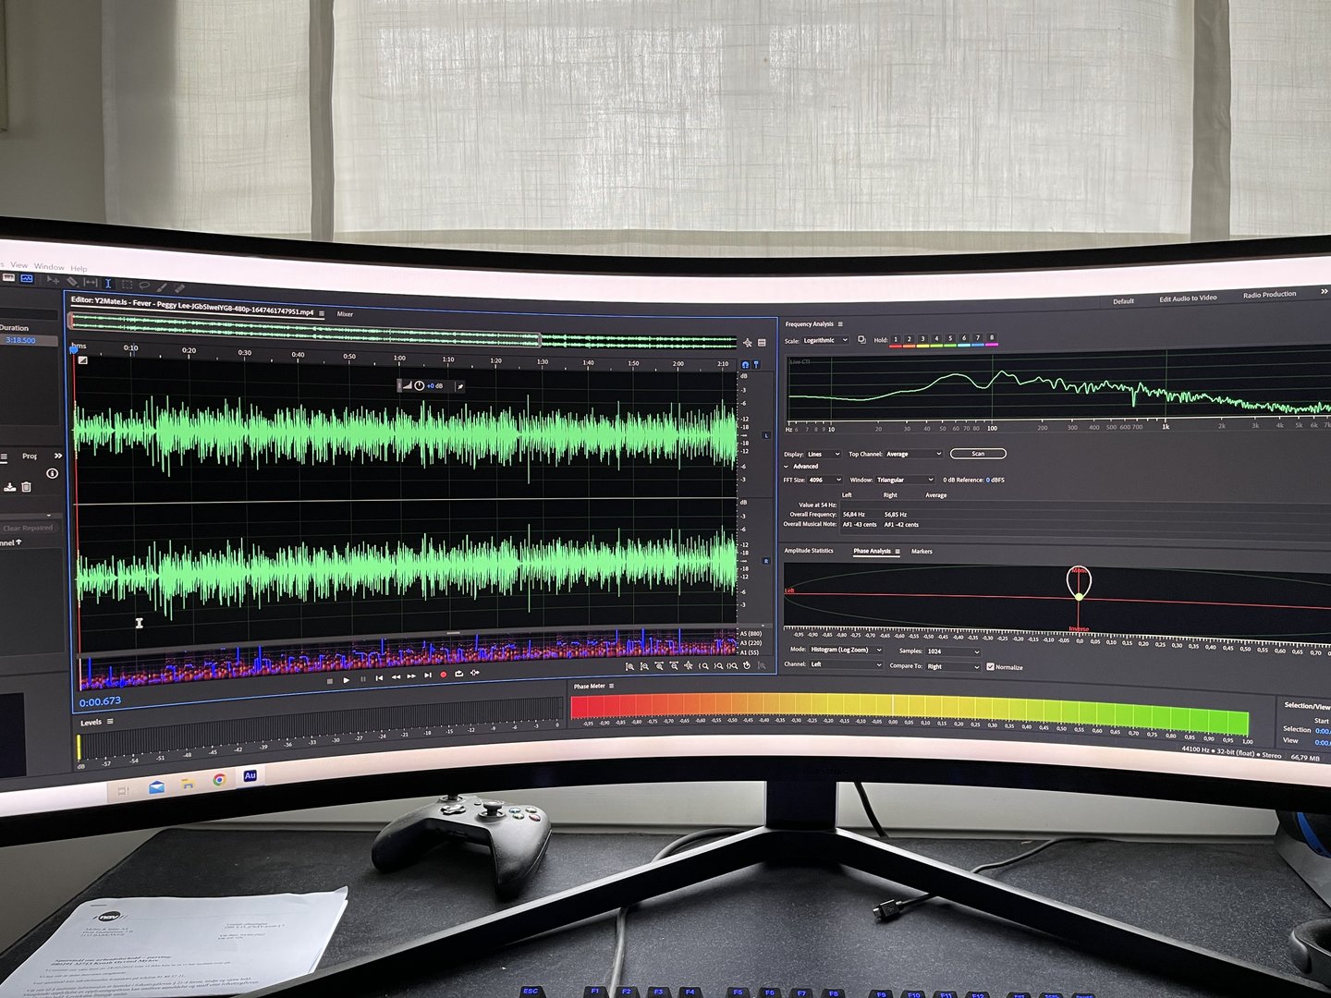Select the Time Selection tool
1331x998 pixels.
point(108,283)
